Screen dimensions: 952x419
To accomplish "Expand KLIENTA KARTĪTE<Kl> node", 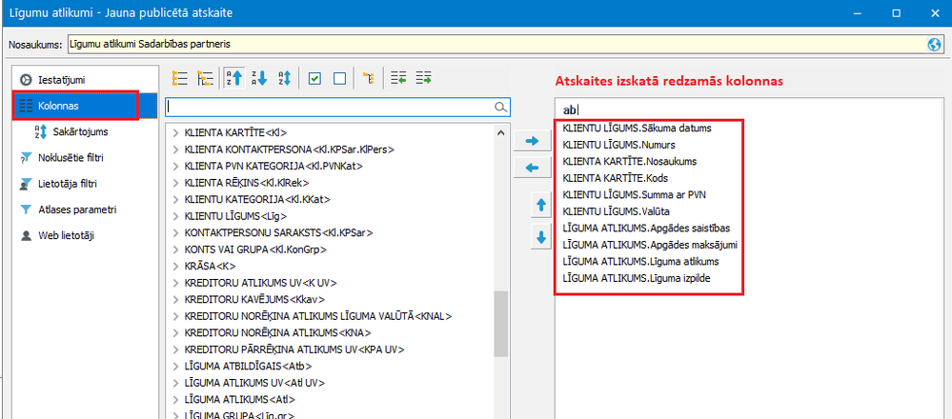I will [x=174, y=132].
